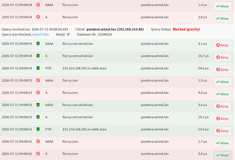235x160 pixels.
Task: Click reply time 3.1 µs
Action: [203, 44]
